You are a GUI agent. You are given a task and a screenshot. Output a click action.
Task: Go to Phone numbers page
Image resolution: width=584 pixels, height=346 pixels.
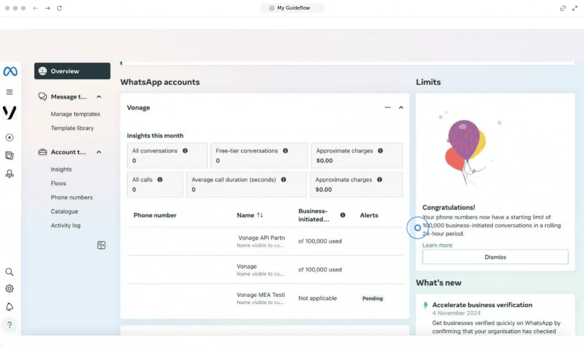pos(71,197)
